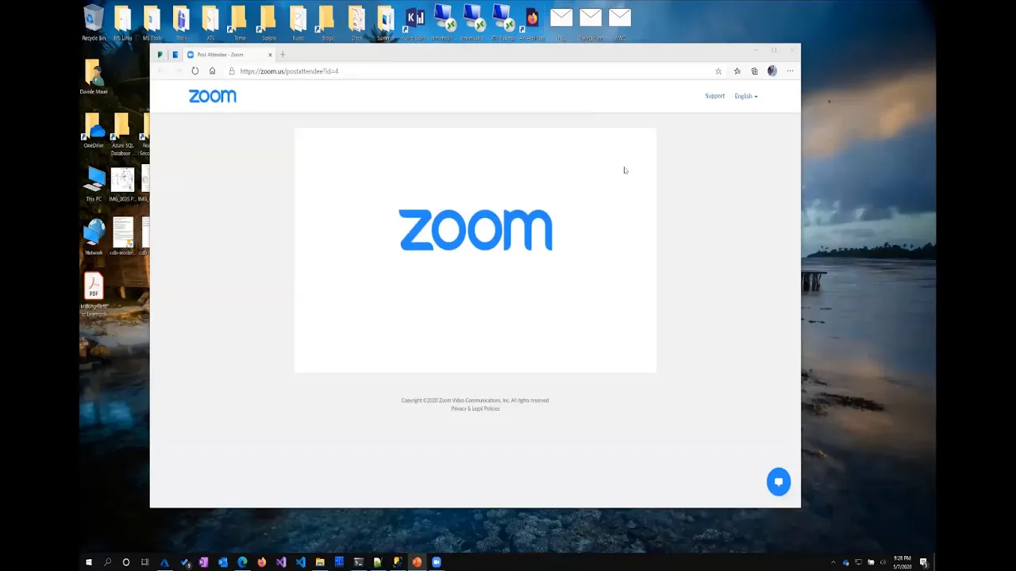Click the browser profile avatar
Screen dimensions: 1016x571
point(772,71)
